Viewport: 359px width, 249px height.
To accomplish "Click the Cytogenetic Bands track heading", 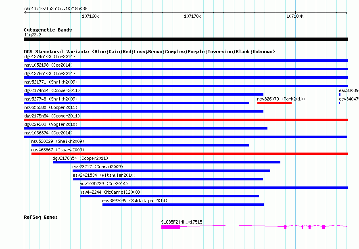I will click(x=48, y=30).
